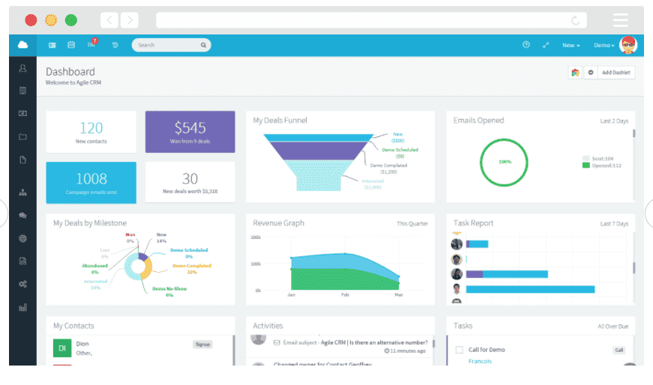Open This Quarter revenue period selector
This screenshot has width=653, height=385.
coord(412,223)
